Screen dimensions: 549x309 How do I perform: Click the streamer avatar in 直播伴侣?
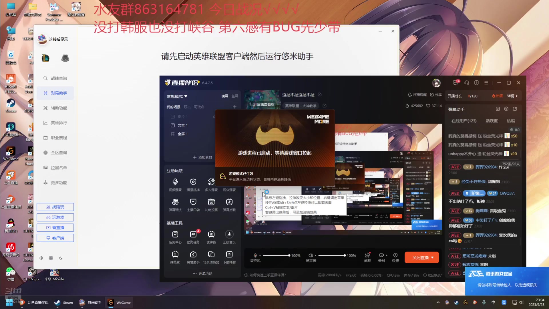point(436,83)
